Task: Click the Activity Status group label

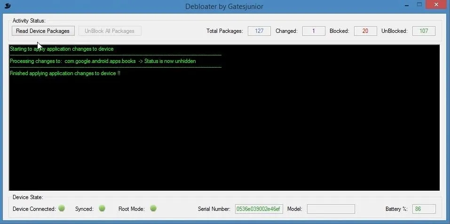Action: (29, 21)
